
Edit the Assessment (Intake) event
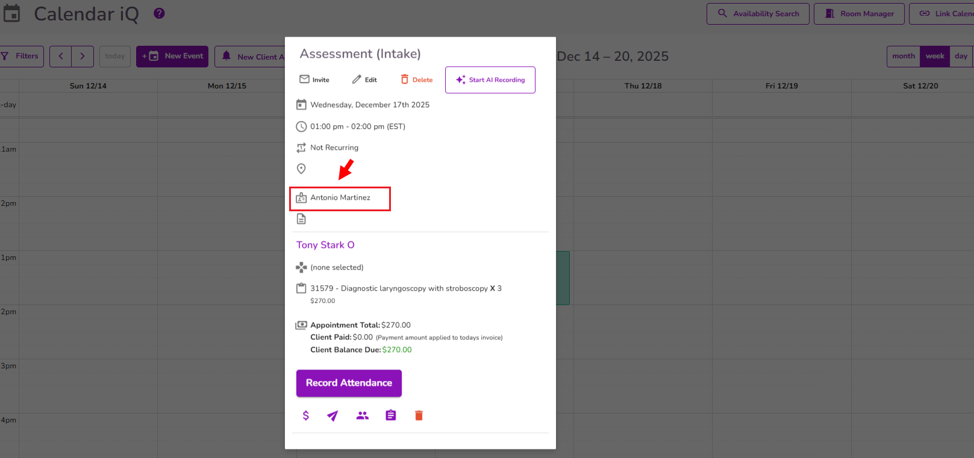[x=364, y=79]
